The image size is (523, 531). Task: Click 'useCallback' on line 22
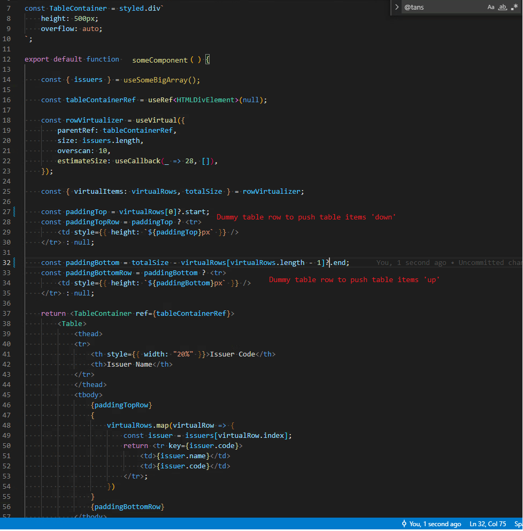point(137,161)
